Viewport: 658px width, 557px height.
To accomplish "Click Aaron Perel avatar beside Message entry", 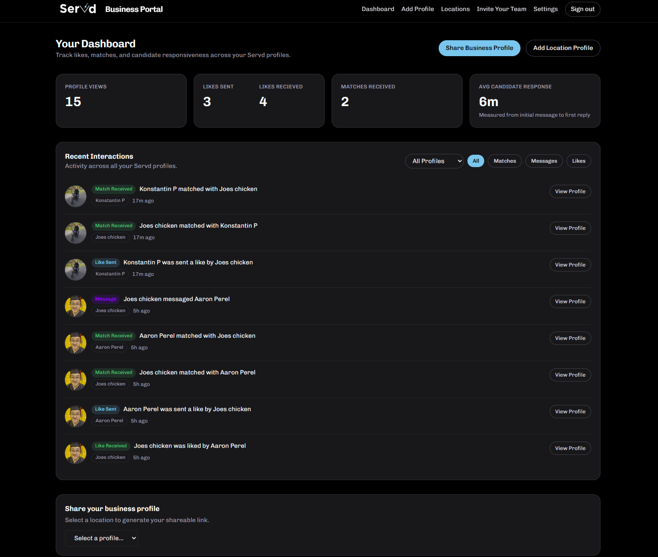I will click(x=76, y=306).
